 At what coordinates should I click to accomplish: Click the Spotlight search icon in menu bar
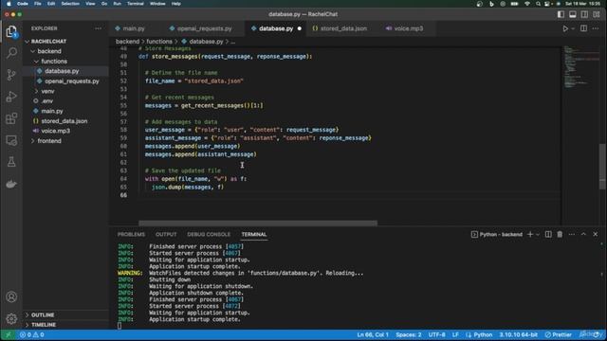[x=538, y=4]
